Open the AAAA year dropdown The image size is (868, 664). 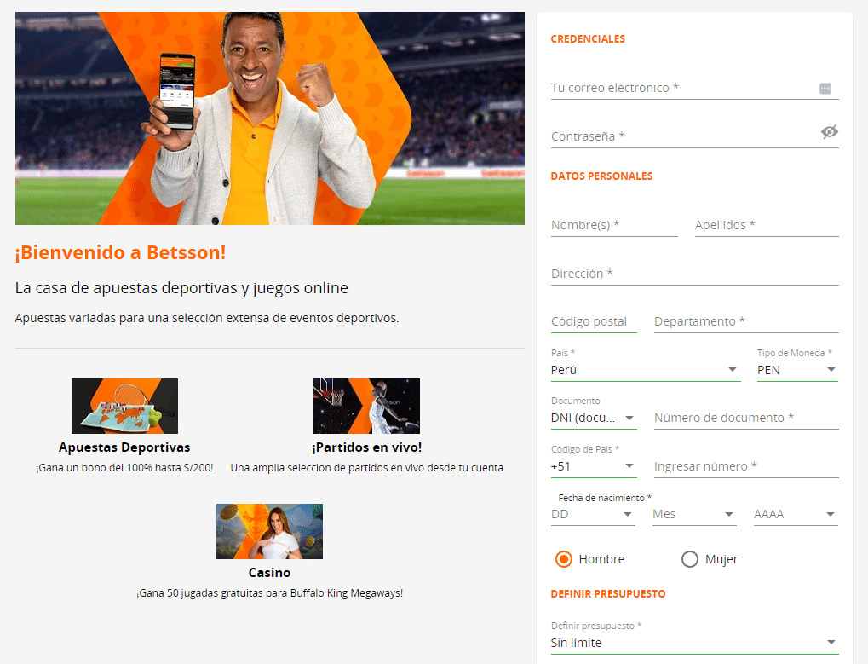[796, 515]
